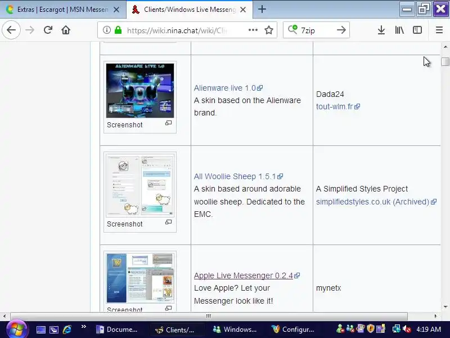Click the green padlock security icon

(118, 30)
